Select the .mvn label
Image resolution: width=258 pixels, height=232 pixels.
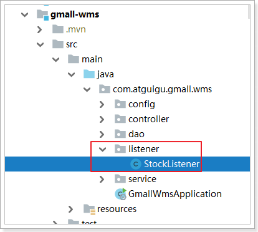click(x=76, y=30)
